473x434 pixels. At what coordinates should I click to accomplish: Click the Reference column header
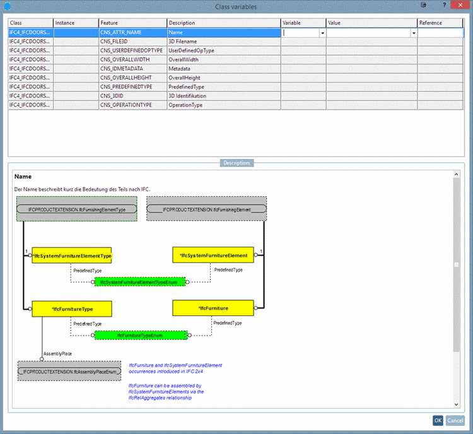click(x=440, y=23)
